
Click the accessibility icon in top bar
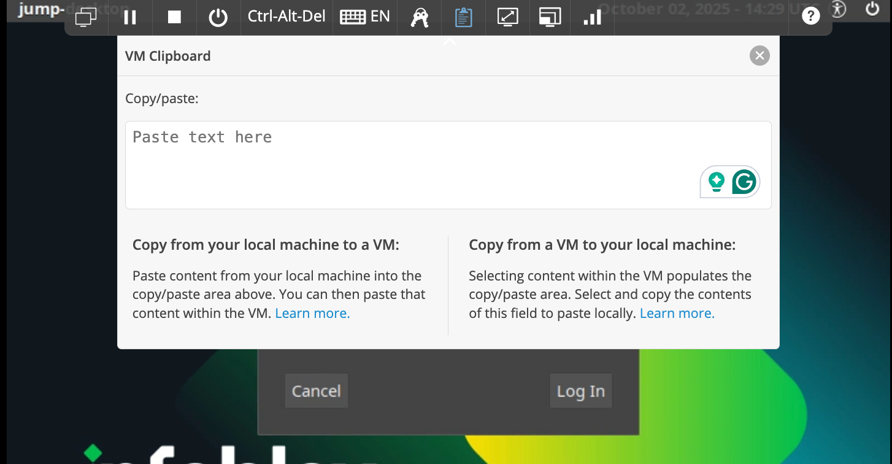point(838,9)
